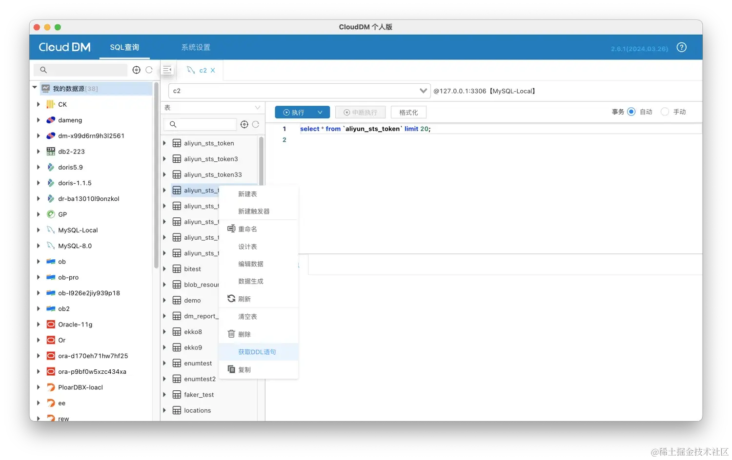This screenshot has height=460, width=732.
Task: Click the table icon of bitest
Action: coord(177,269)
